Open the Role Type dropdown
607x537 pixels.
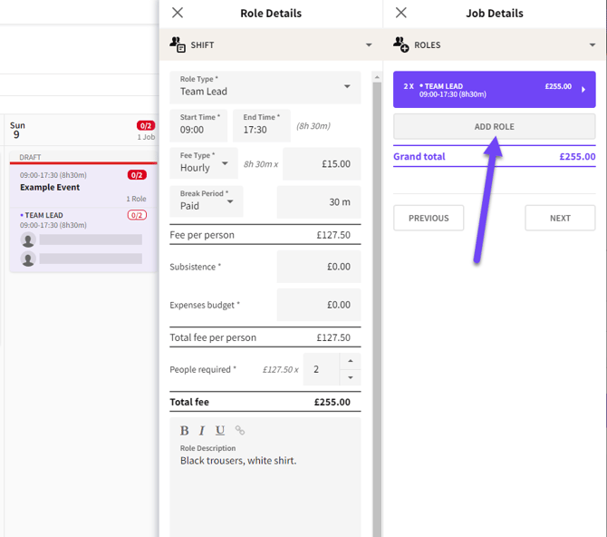coord(265,87)
